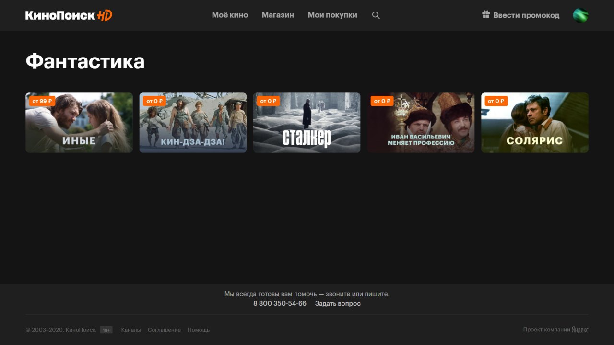Open the Магазин menu item
Viewport: 614px width, 345px height.
[x=278, y=15]
